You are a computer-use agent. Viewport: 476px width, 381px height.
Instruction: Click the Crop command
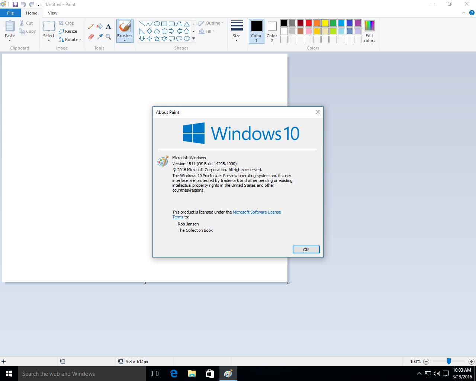click(x=67, y=23)
